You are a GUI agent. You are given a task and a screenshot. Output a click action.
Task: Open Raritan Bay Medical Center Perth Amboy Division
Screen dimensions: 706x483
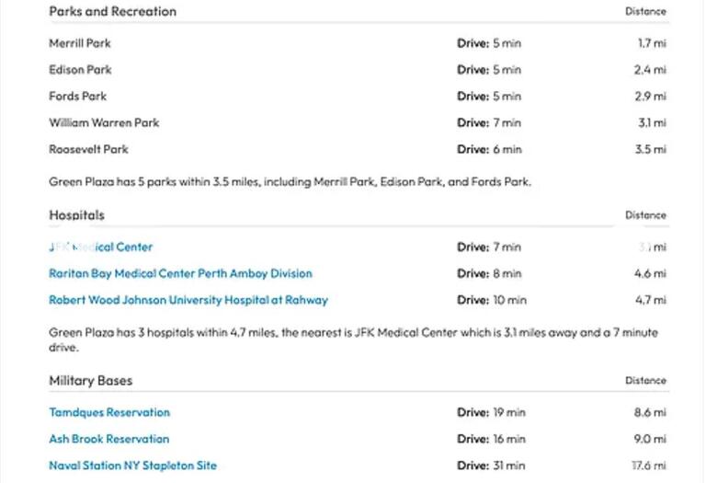coord(180,273)
